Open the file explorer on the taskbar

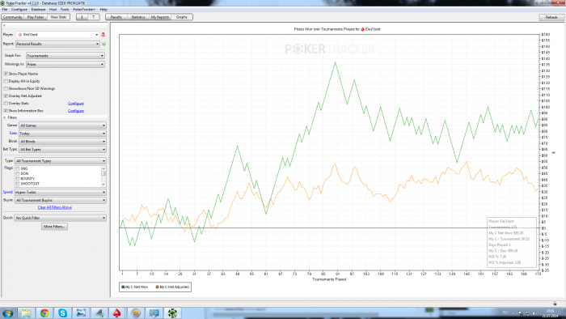(x=26, y=313)
